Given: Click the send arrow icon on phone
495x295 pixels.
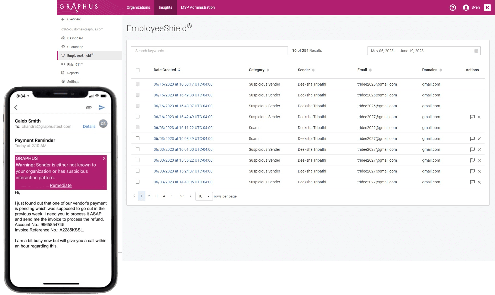Looking at the screenshot, I should tap(102, 108).
